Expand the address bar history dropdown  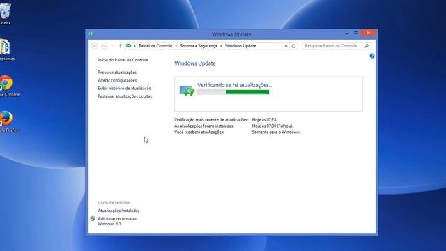click(x=286, y=46)
